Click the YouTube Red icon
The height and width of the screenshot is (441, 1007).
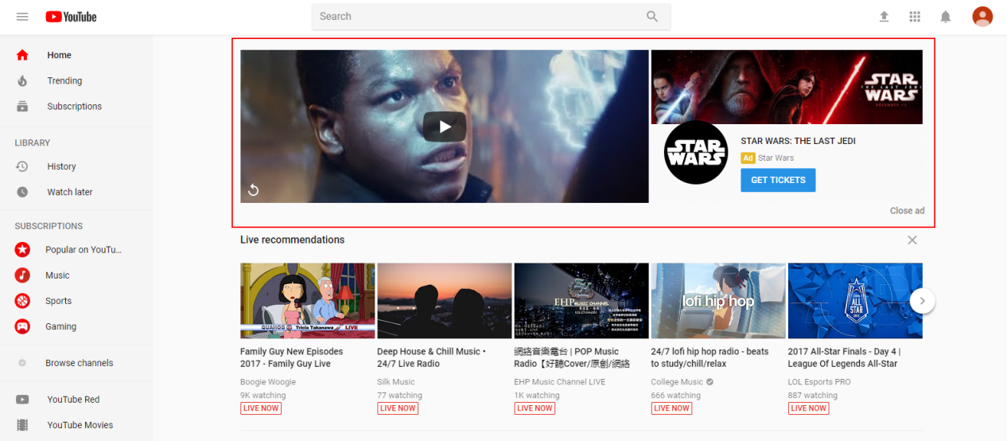tap(22, 399)
